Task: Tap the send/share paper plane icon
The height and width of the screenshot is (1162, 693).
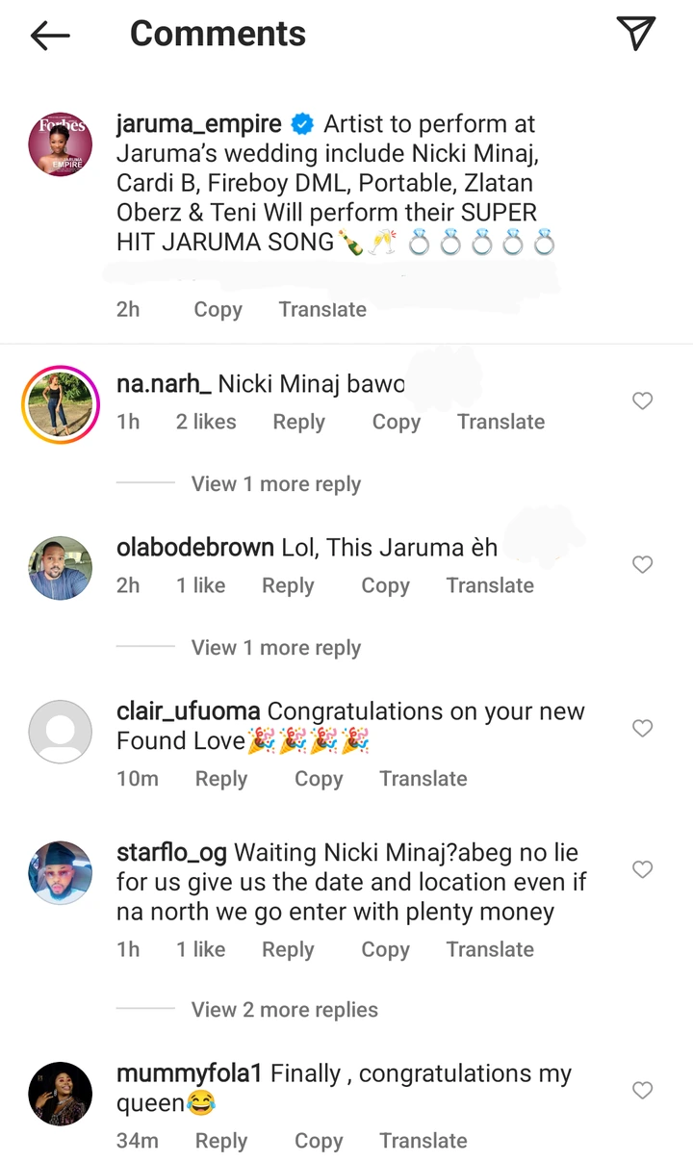Action: [x=635, y=34]
